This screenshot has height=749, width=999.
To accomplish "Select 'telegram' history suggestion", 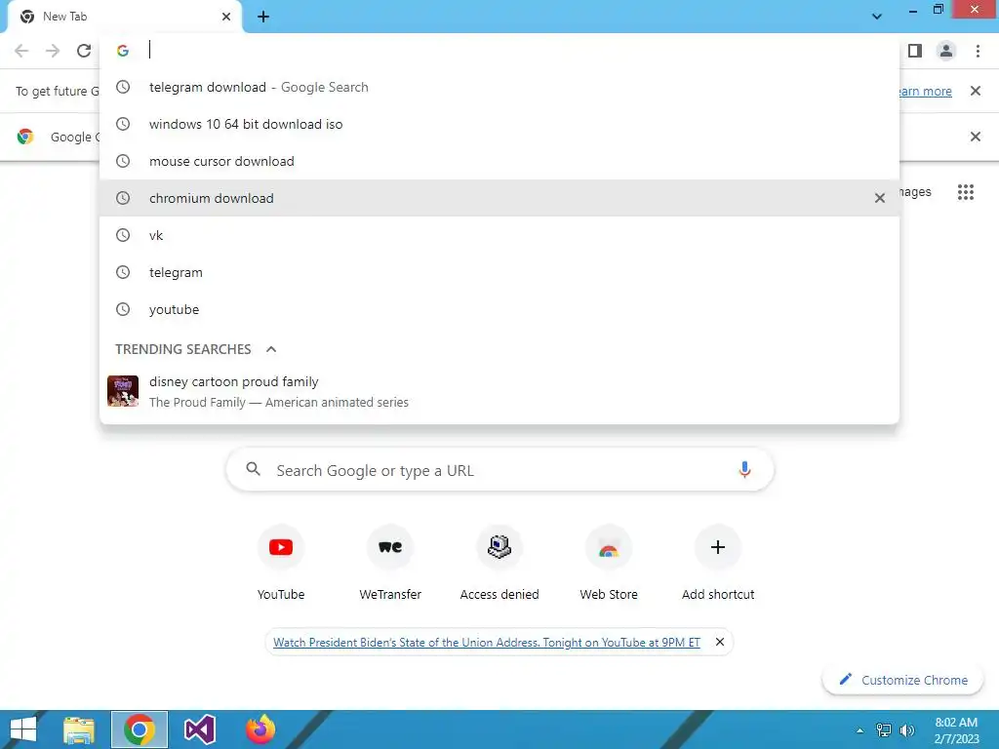I will (x=499, y=272).
